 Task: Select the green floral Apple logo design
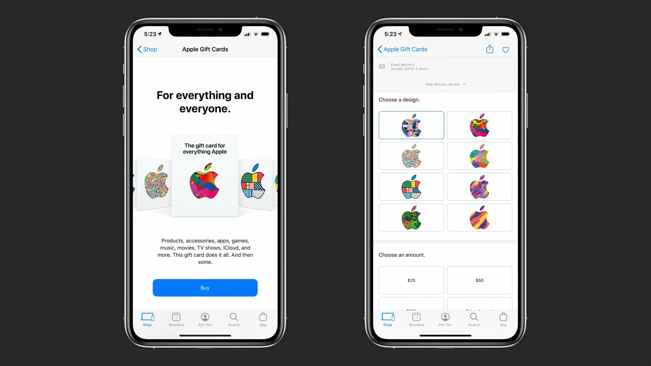click(411, 218)
